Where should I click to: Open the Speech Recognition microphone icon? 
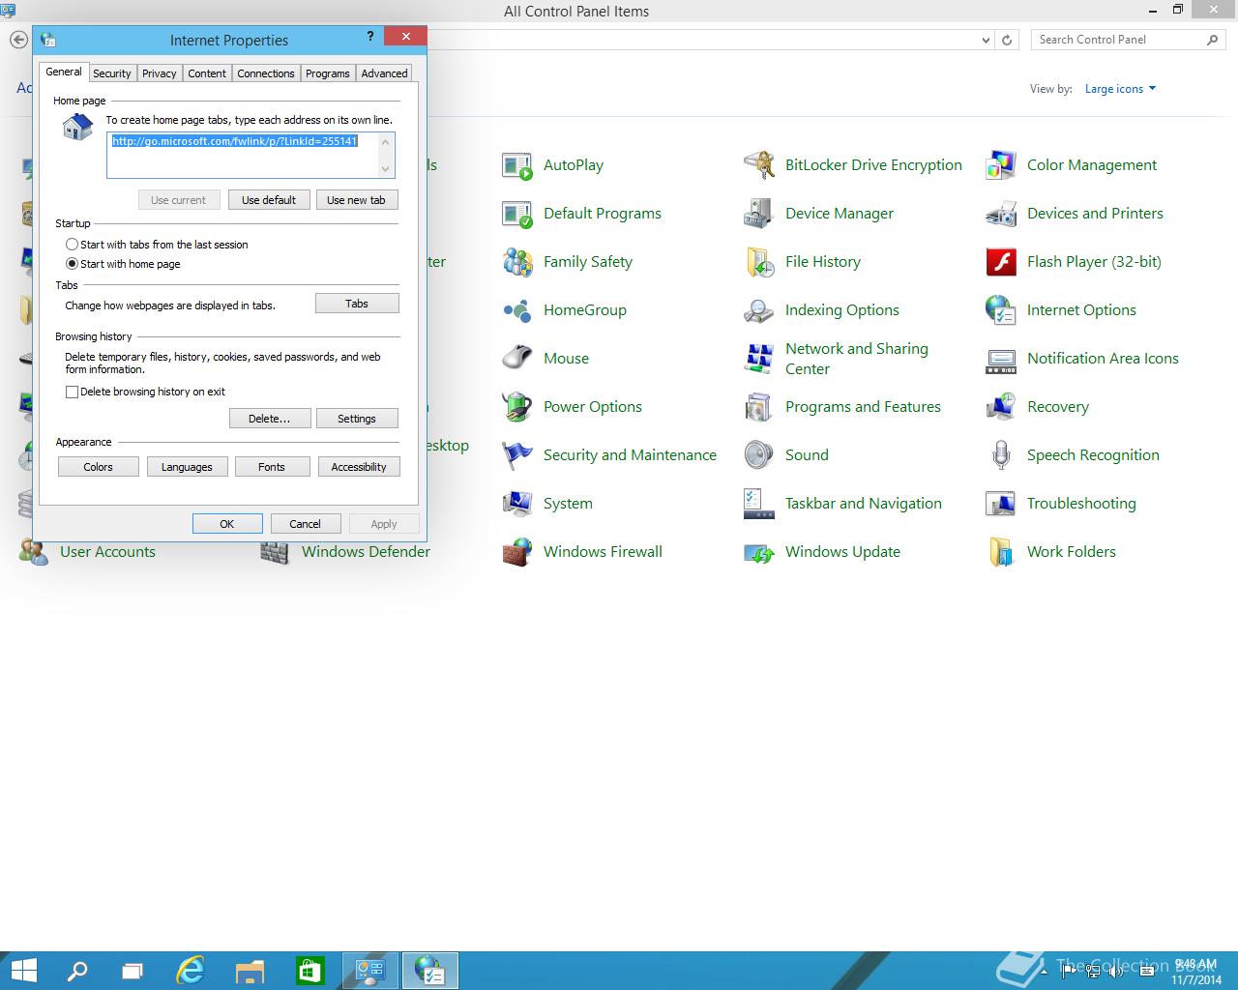pyautogui.click(x=1001, y=455)
